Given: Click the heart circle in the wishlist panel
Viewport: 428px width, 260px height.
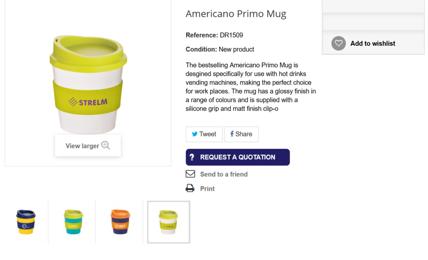Looking at the screenshot, I should point(338,43).
